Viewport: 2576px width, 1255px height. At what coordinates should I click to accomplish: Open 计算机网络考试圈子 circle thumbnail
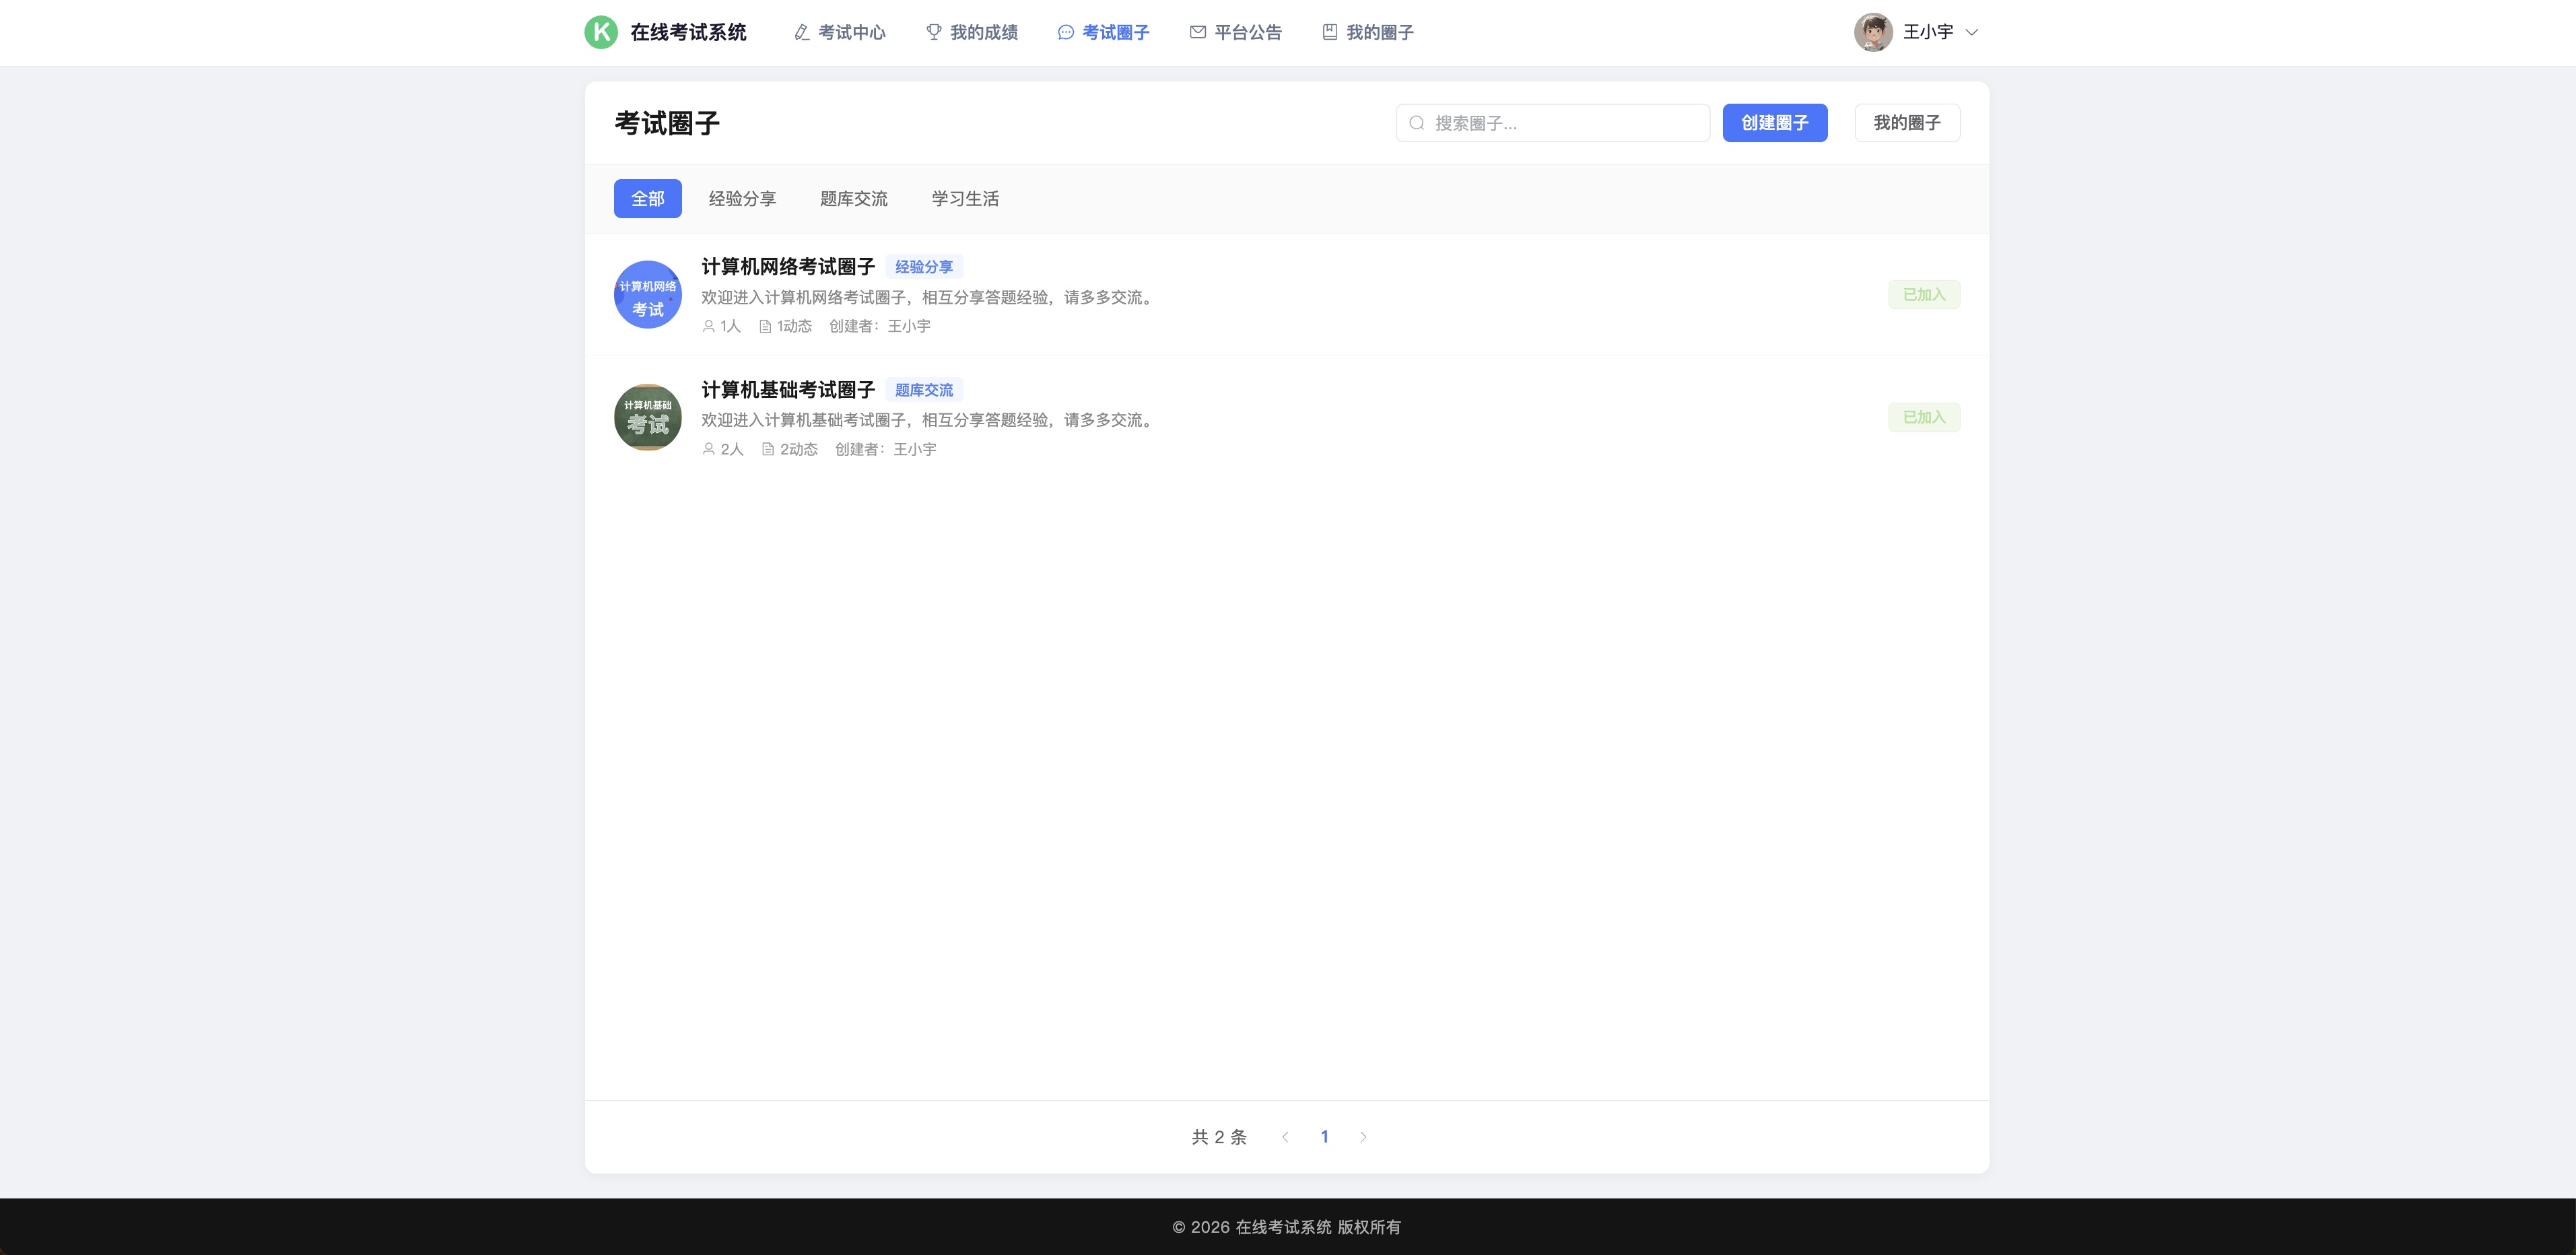tap(648, 295)
